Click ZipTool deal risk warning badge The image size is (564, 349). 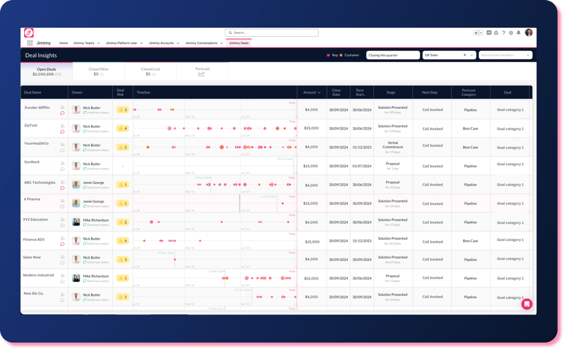[x=123, y=129]
